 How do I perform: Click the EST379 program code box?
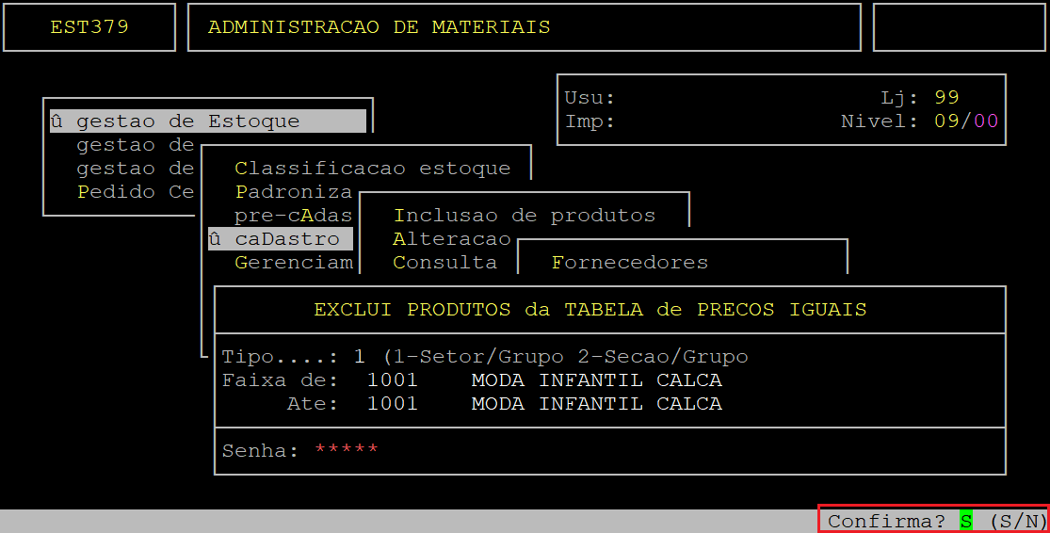pos(89,27)
